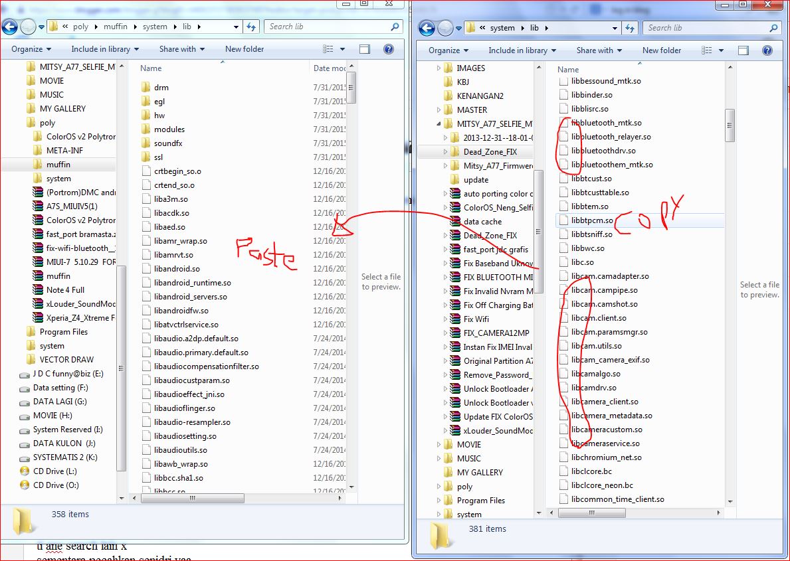Click Date modified column header in left window
The width and height of the screenshot is (790, 561).
pos(328,68)
